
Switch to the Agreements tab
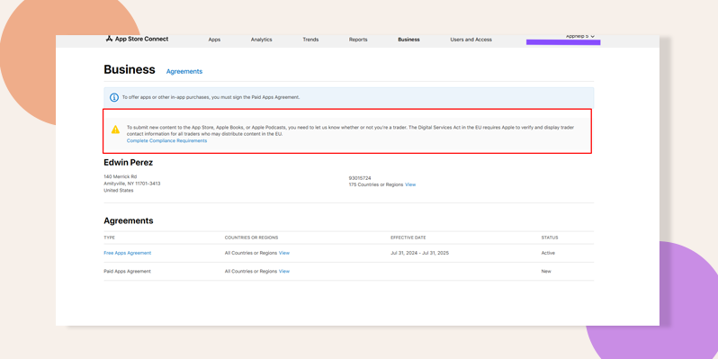(184, 71)
